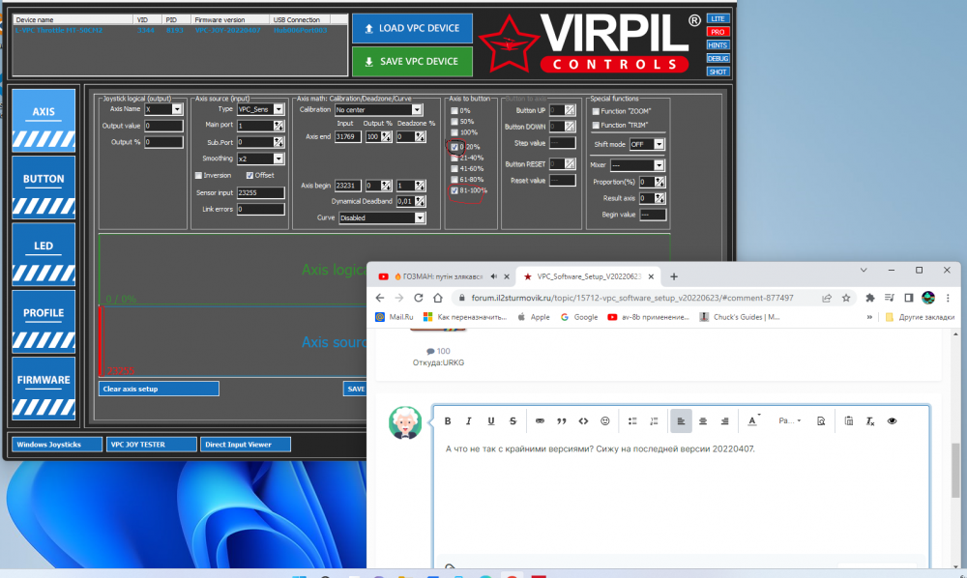Open the Mixer dropdown
This screenshot has height=578, width=967.
point(659,165)
